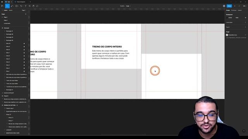Open the Resources tool

coord(29,6)
